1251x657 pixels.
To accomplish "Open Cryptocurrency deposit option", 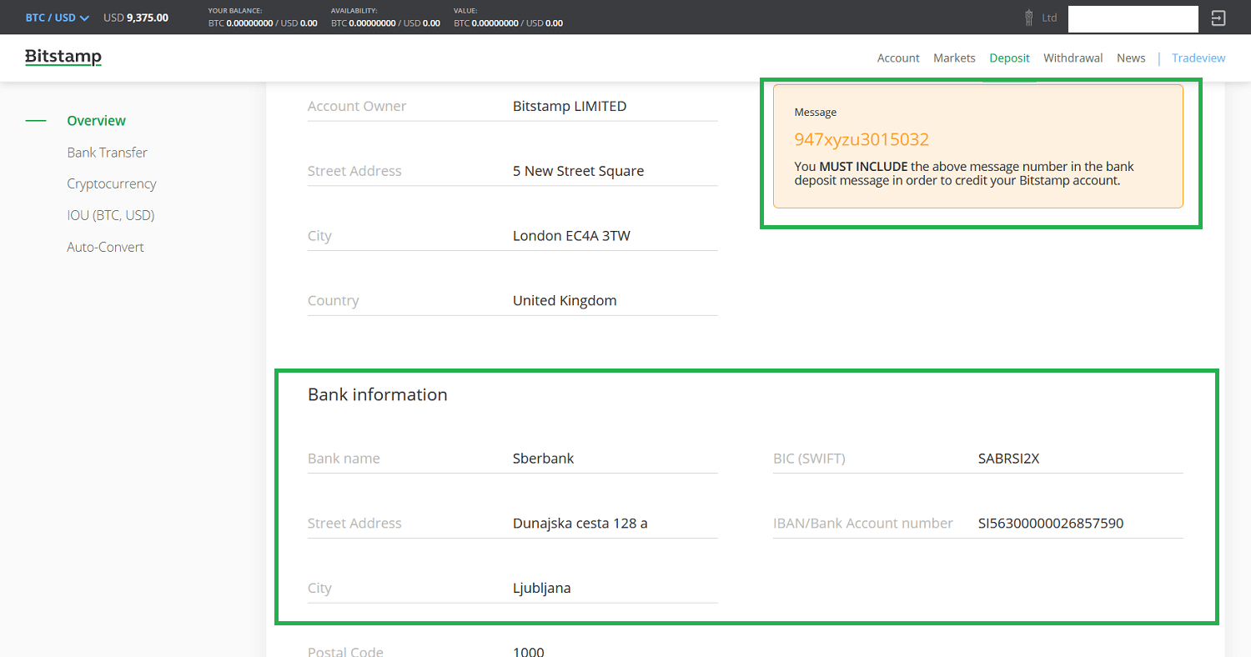I will pyautogui.click(x=112, y=184).
